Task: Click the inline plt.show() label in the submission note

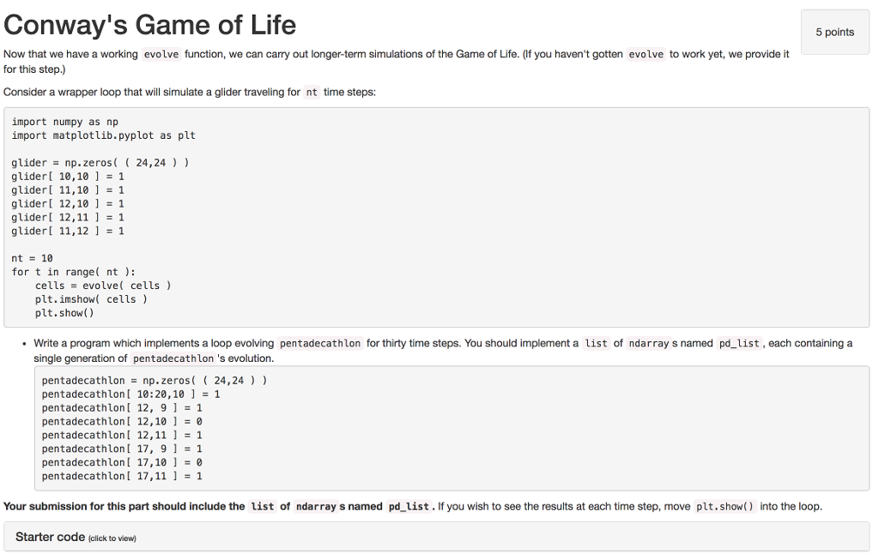Action: tap(724, 507)
